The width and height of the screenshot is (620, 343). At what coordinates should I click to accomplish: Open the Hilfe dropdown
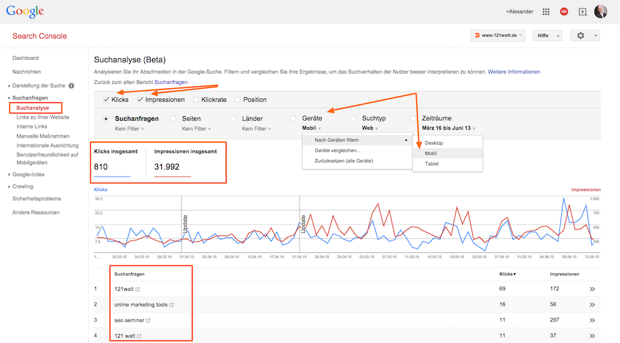(x=548, y=36)
